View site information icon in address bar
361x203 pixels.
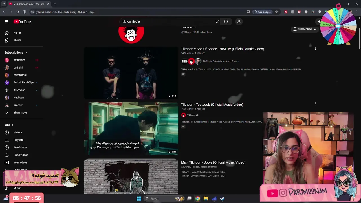(x=32, y=12)
